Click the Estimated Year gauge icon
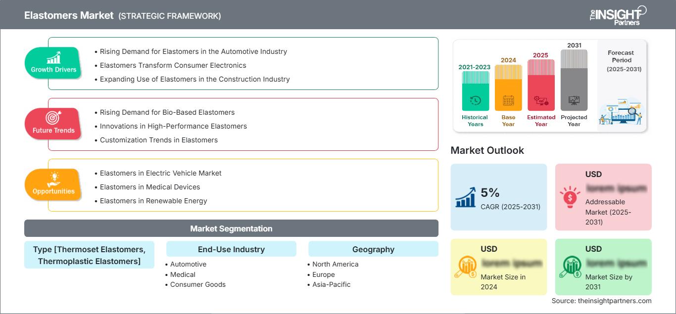The height and width of the screenshot is (314, 676). click(541, 100)
